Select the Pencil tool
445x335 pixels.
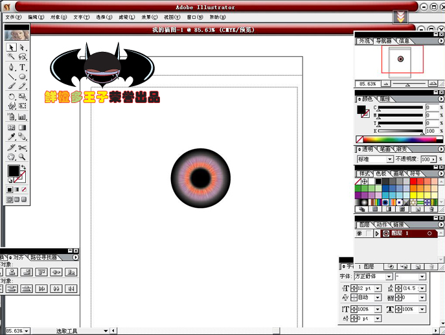pos(22,86)
